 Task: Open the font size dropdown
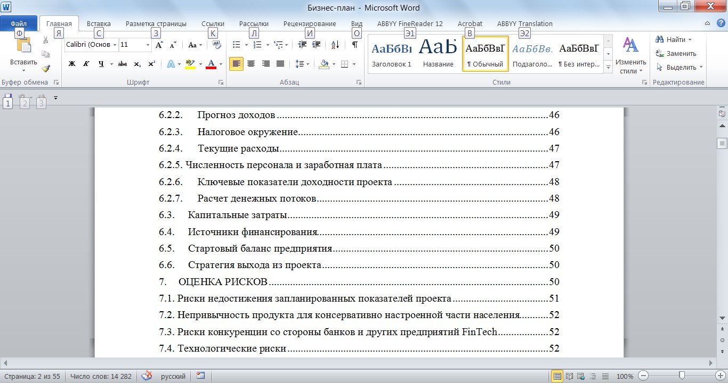(x=148, y=45)
